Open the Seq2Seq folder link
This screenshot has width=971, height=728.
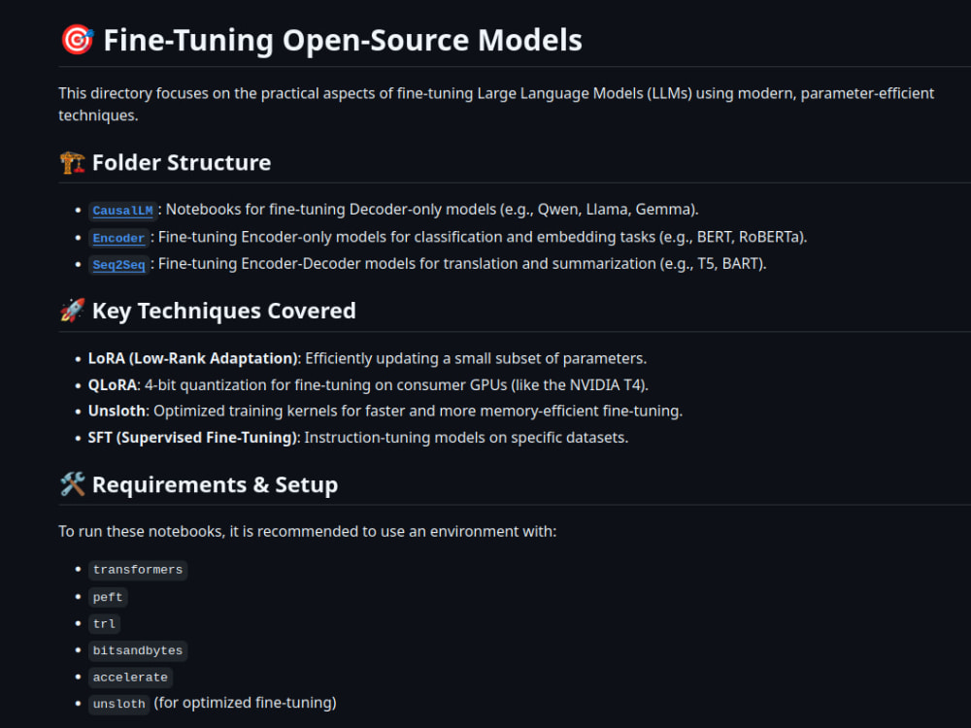(x=118, y=265)
